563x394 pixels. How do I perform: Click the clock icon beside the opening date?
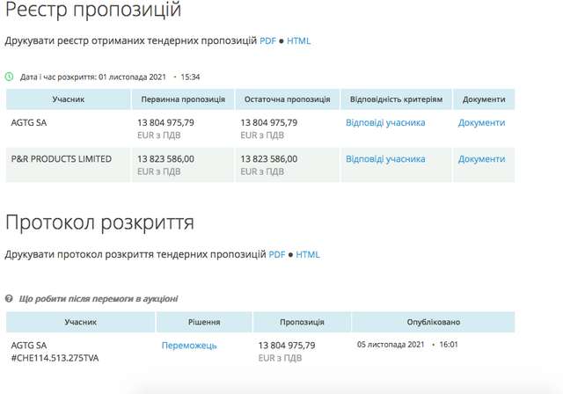[10, 77]
